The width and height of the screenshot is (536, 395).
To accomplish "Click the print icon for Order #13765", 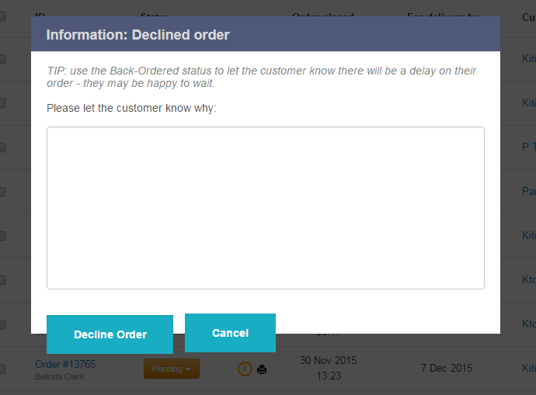I will tap(262, 369).
